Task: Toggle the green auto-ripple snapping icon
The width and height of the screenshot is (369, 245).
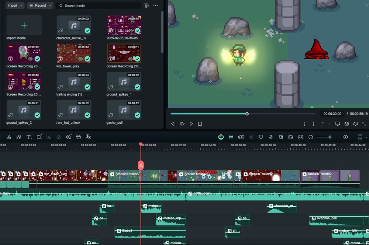Action: click(x=231, y=137)
